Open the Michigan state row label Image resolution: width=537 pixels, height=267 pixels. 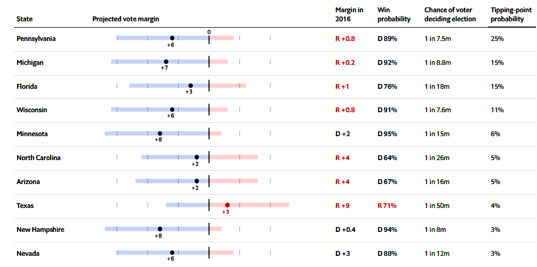(30, 62)
